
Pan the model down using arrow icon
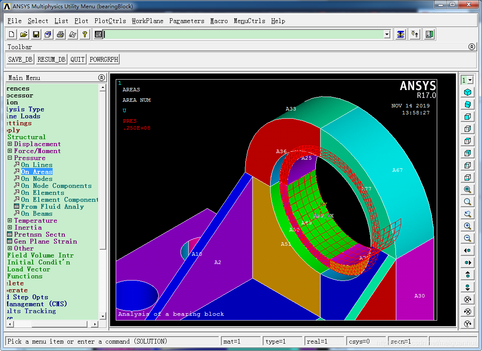click(468, 287)
